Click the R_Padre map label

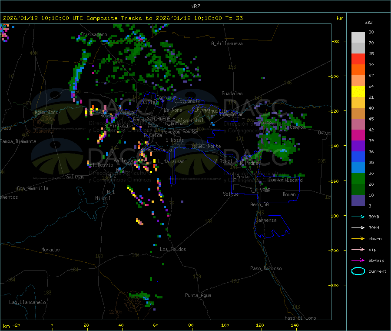tap(249, 163)
